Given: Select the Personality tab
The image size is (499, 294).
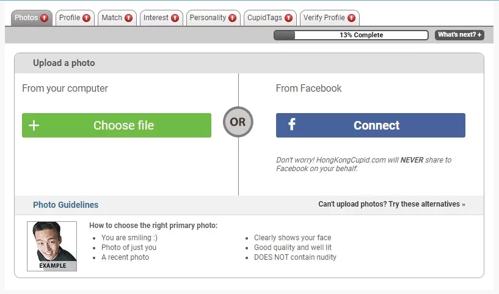Looking at the screenshot, I should pos(208,18).
